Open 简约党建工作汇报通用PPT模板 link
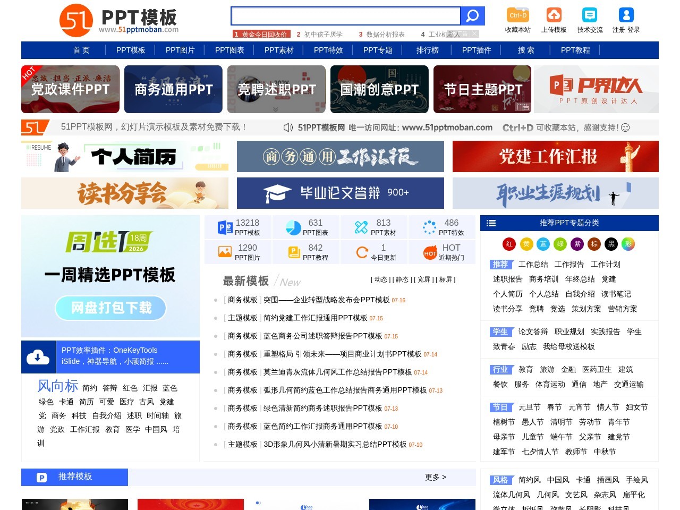 tap(315, 318)
